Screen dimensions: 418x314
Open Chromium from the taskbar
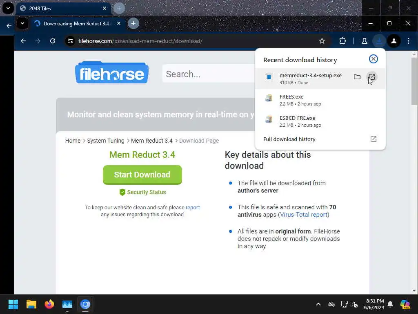click(85, 304)
